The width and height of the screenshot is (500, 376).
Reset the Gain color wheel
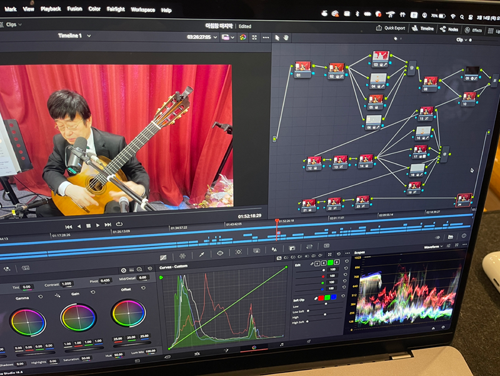(x=92, y=292)
